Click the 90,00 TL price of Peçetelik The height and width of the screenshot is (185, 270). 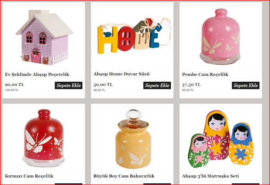tap(14, 85)
